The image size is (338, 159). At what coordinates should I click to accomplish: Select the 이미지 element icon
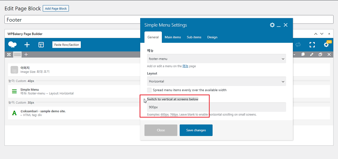point(14,70)
